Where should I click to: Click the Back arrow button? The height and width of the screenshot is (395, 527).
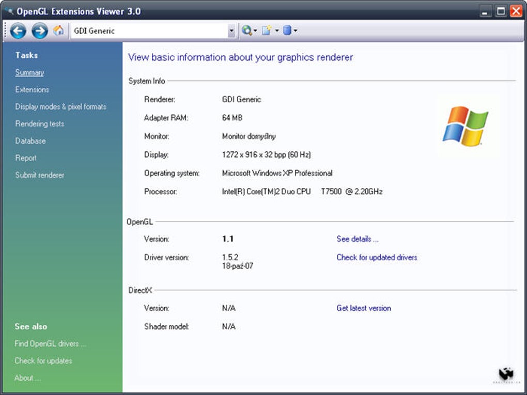(18, 31)
